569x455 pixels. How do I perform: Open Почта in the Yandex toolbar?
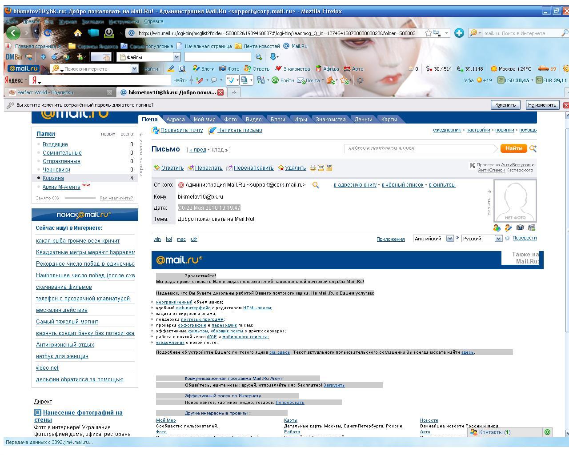click(x=310, y=80)
